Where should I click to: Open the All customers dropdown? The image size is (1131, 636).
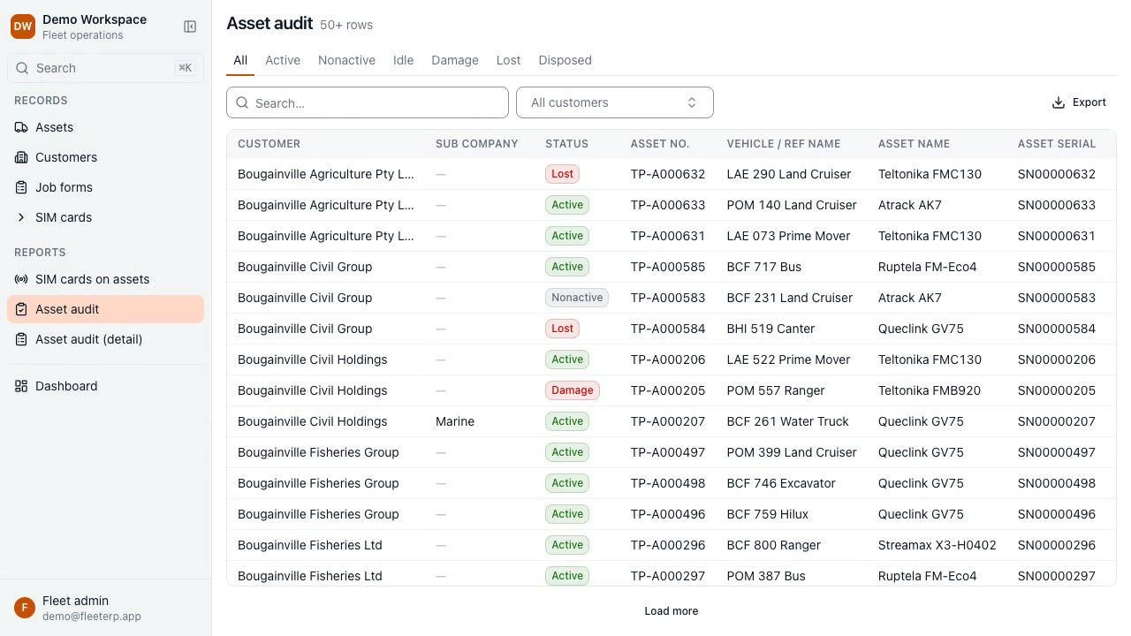pos(615,102)
